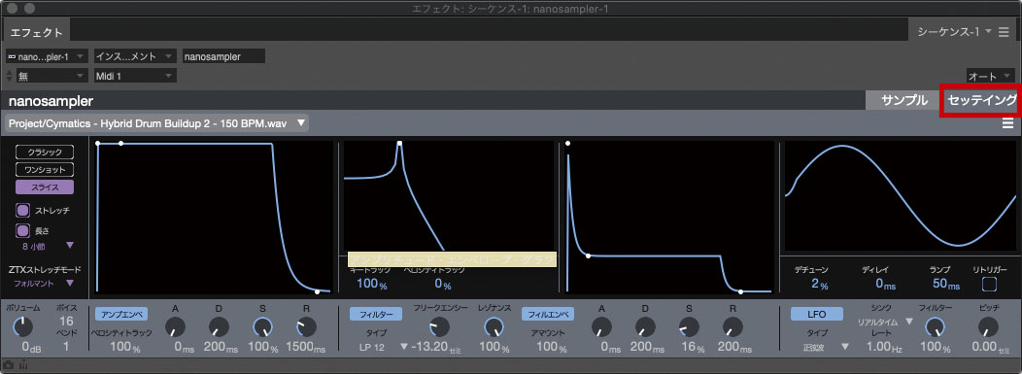Click the ランプ value 50ms
1022x374 pixels.
coord(946,284)
